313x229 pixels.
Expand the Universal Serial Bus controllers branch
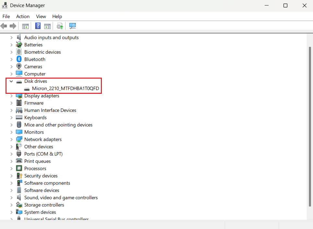coord(12,219)
